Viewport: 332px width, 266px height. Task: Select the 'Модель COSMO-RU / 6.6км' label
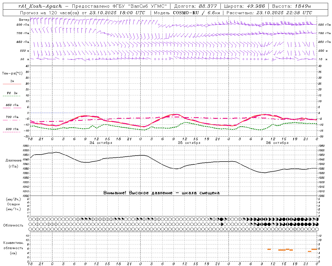187,13
